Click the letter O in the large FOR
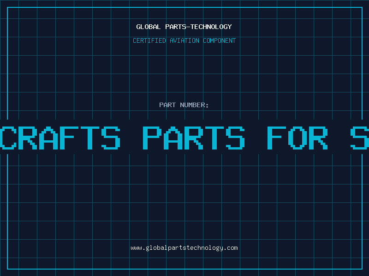This screenshot has height=276, width=369. click(298, 138)
